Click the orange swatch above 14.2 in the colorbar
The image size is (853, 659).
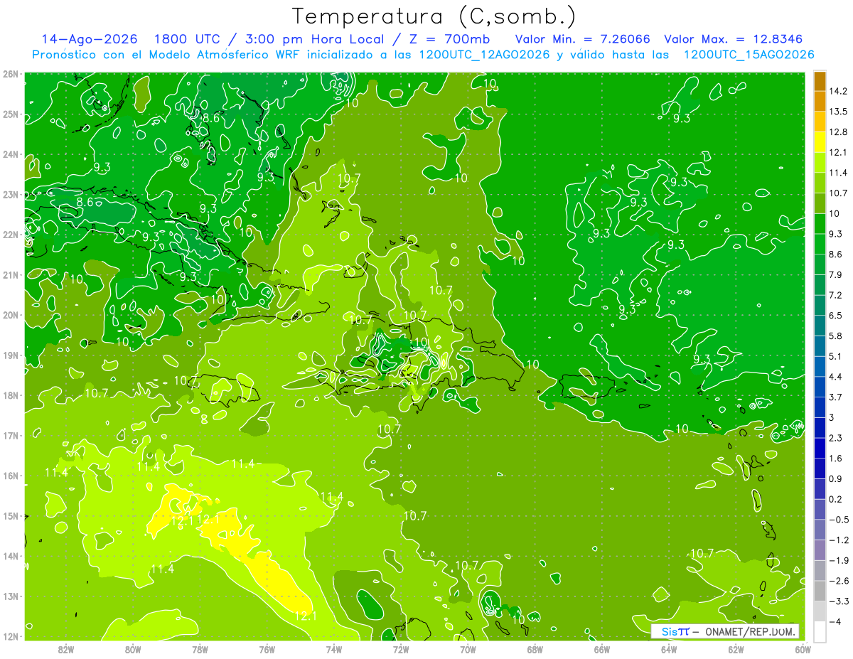820,81
